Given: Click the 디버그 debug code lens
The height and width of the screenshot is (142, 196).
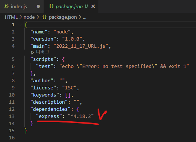Looking at the screenshot, I should tap(43, 52).
